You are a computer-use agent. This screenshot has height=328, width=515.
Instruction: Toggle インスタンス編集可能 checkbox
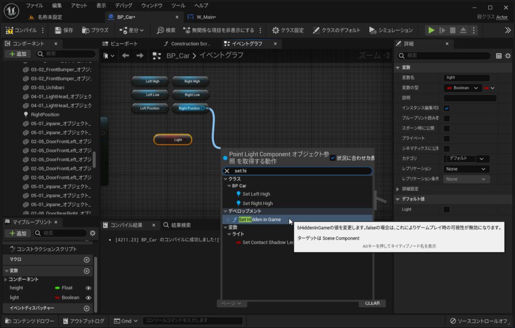point(447,108)
